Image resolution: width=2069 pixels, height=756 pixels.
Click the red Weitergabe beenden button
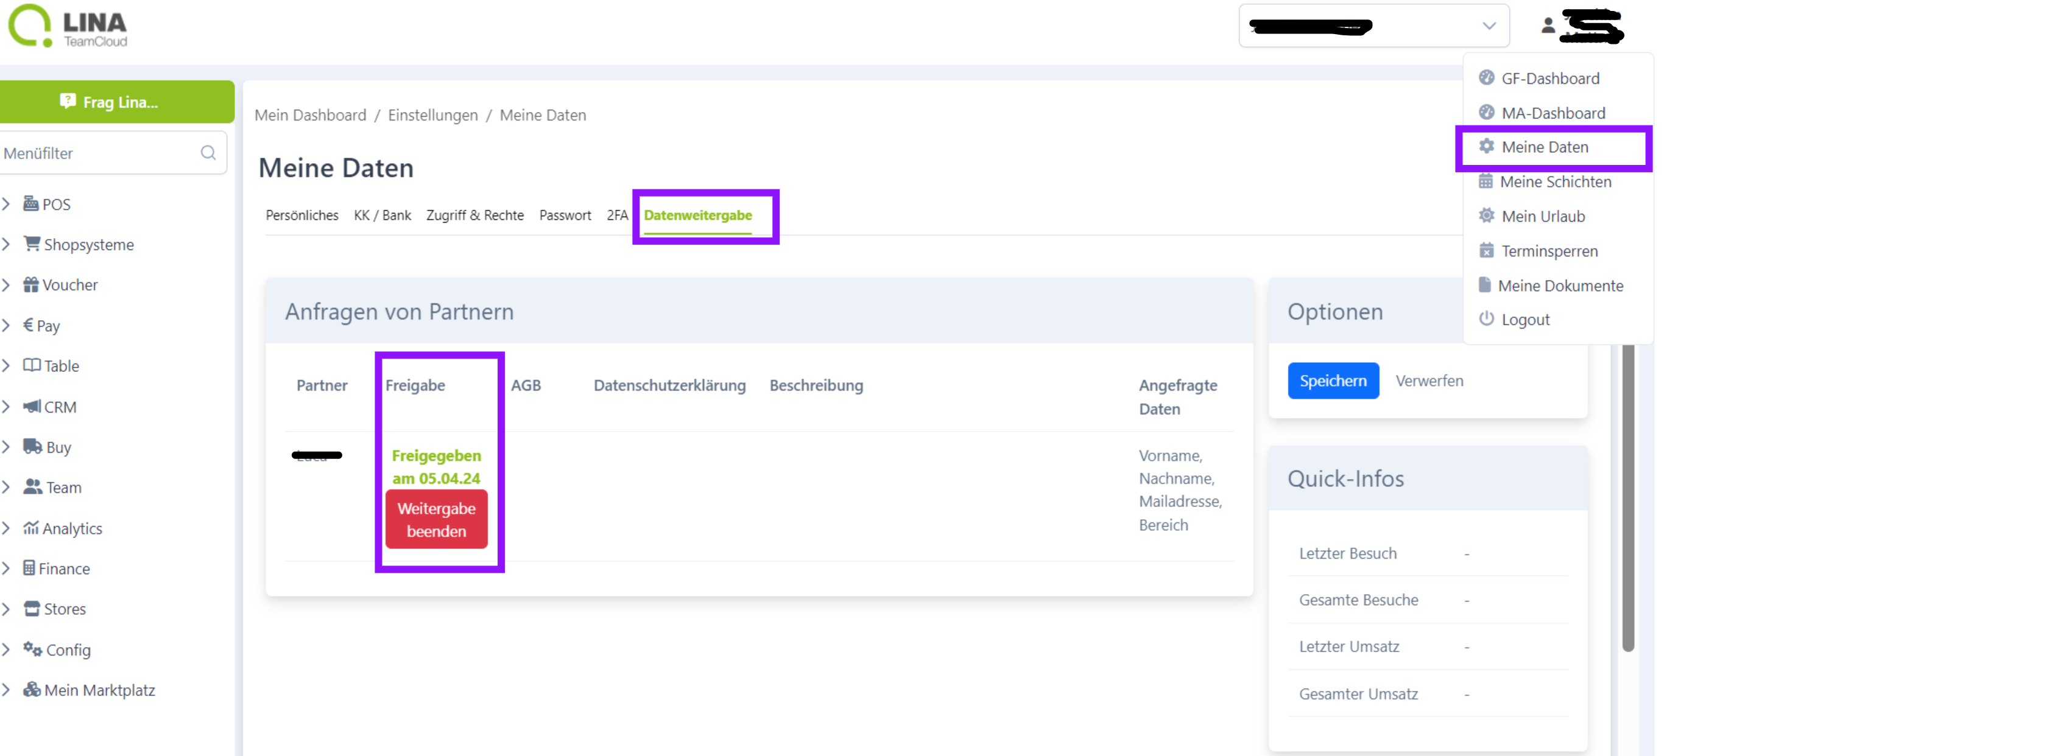436,519
